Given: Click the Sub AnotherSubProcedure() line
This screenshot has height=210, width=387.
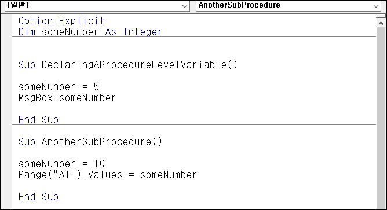Looking at the screenshot, I should [x=90, y=142].
